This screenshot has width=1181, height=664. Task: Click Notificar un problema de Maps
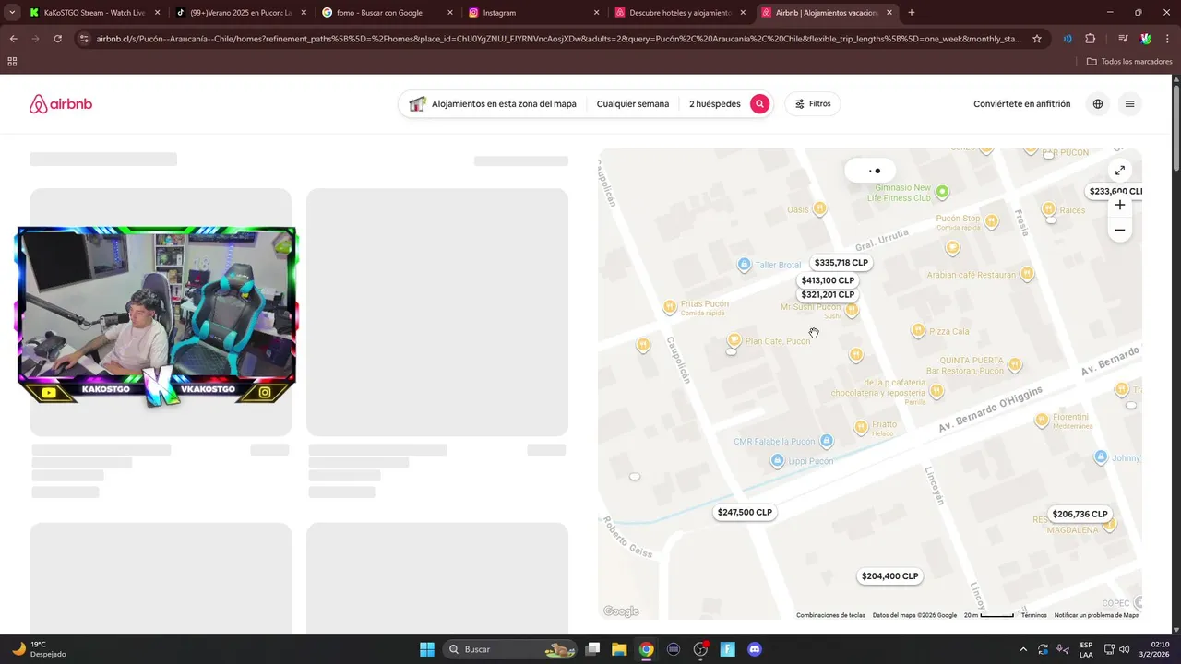tap(1096, 615)
